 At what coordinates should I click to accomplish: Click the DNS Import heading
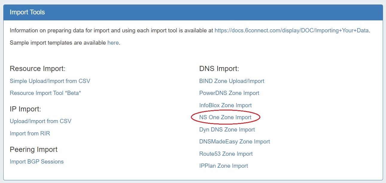[x=219, y=69]
